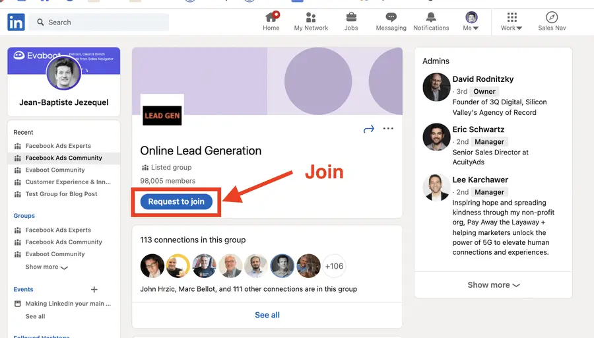Open Eric Schwartz's profile name
The image size is (594, 338).
pos(478,129)
